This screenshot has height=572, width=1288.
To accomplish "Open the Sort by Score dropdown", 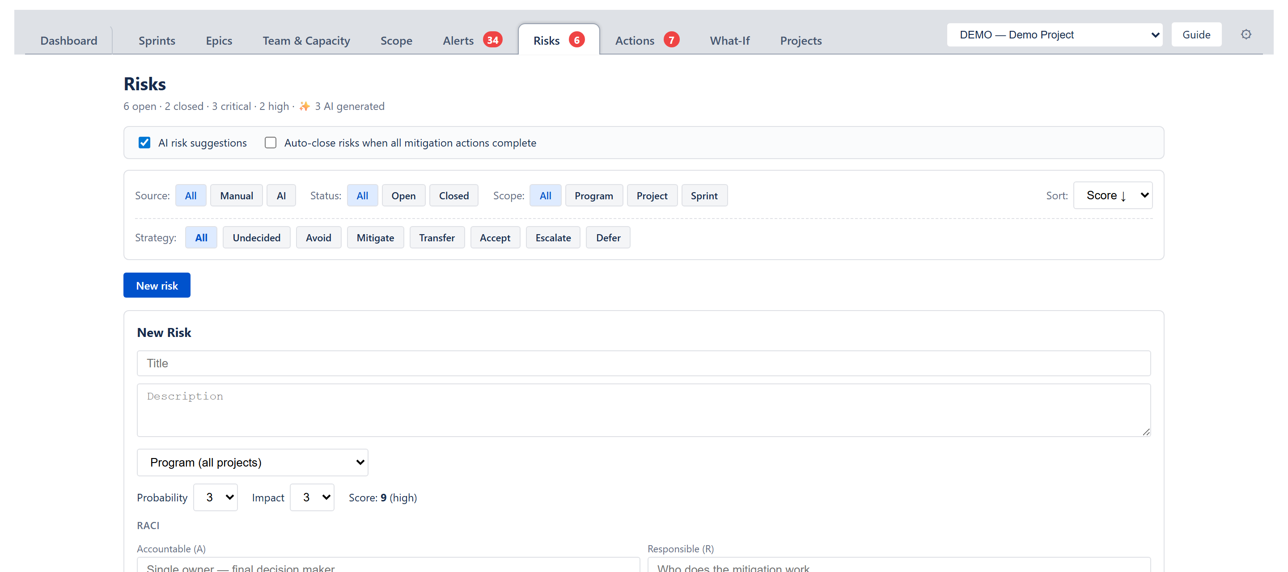I will click(x=1113, y=195).
